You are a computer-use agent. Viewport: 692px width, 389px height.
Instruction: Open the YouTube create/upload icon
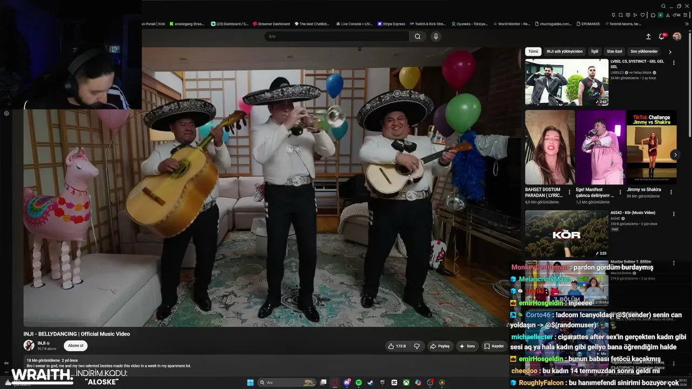(x=648, y=36)
